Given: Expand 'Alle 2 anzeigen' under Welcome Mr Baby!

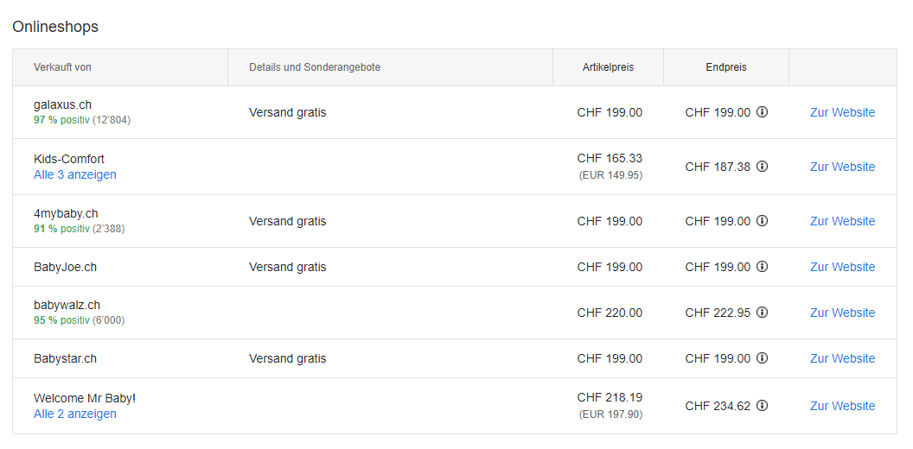Looking at the screenshot, I should click(x=75, y=414).
